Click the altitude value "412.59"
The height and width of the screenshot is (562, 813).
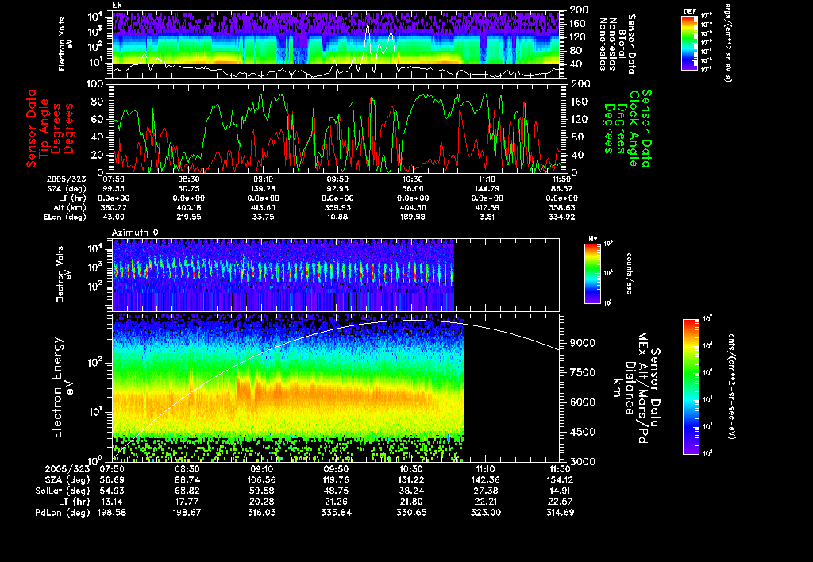[487, 207]
